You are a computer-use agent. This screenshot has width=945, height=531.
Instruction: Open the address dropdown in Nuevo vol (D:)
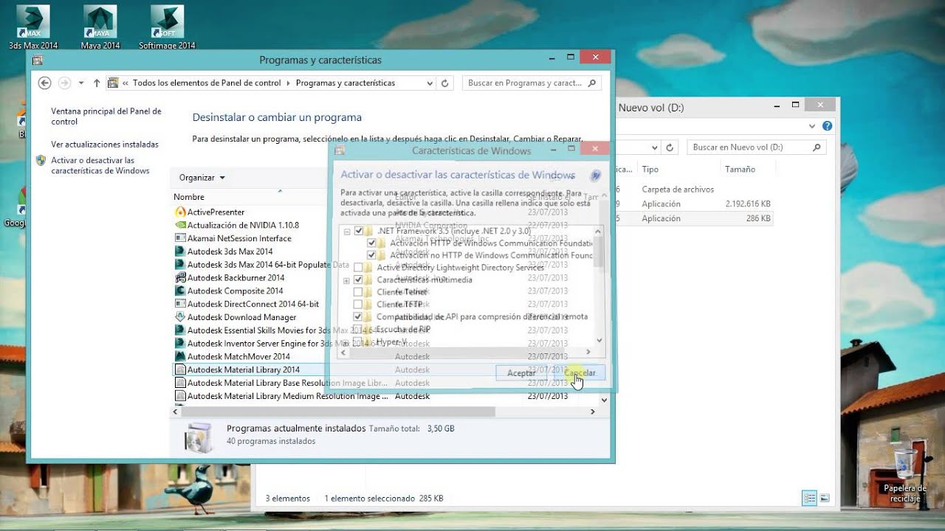click(655, 147)
